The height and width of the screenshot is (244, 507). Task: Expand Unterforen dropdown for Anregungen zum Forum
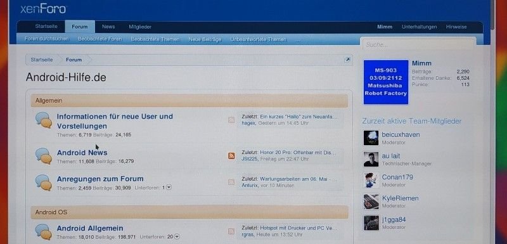(169, 188)
